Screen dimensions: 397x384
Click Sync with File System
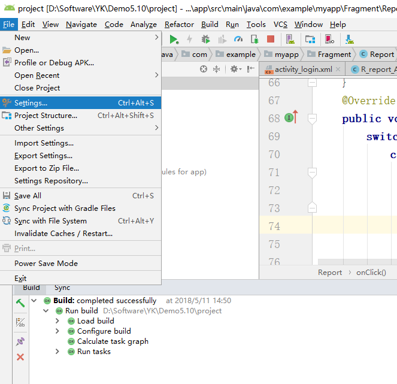pyautogui.click(x=80, y=221)
